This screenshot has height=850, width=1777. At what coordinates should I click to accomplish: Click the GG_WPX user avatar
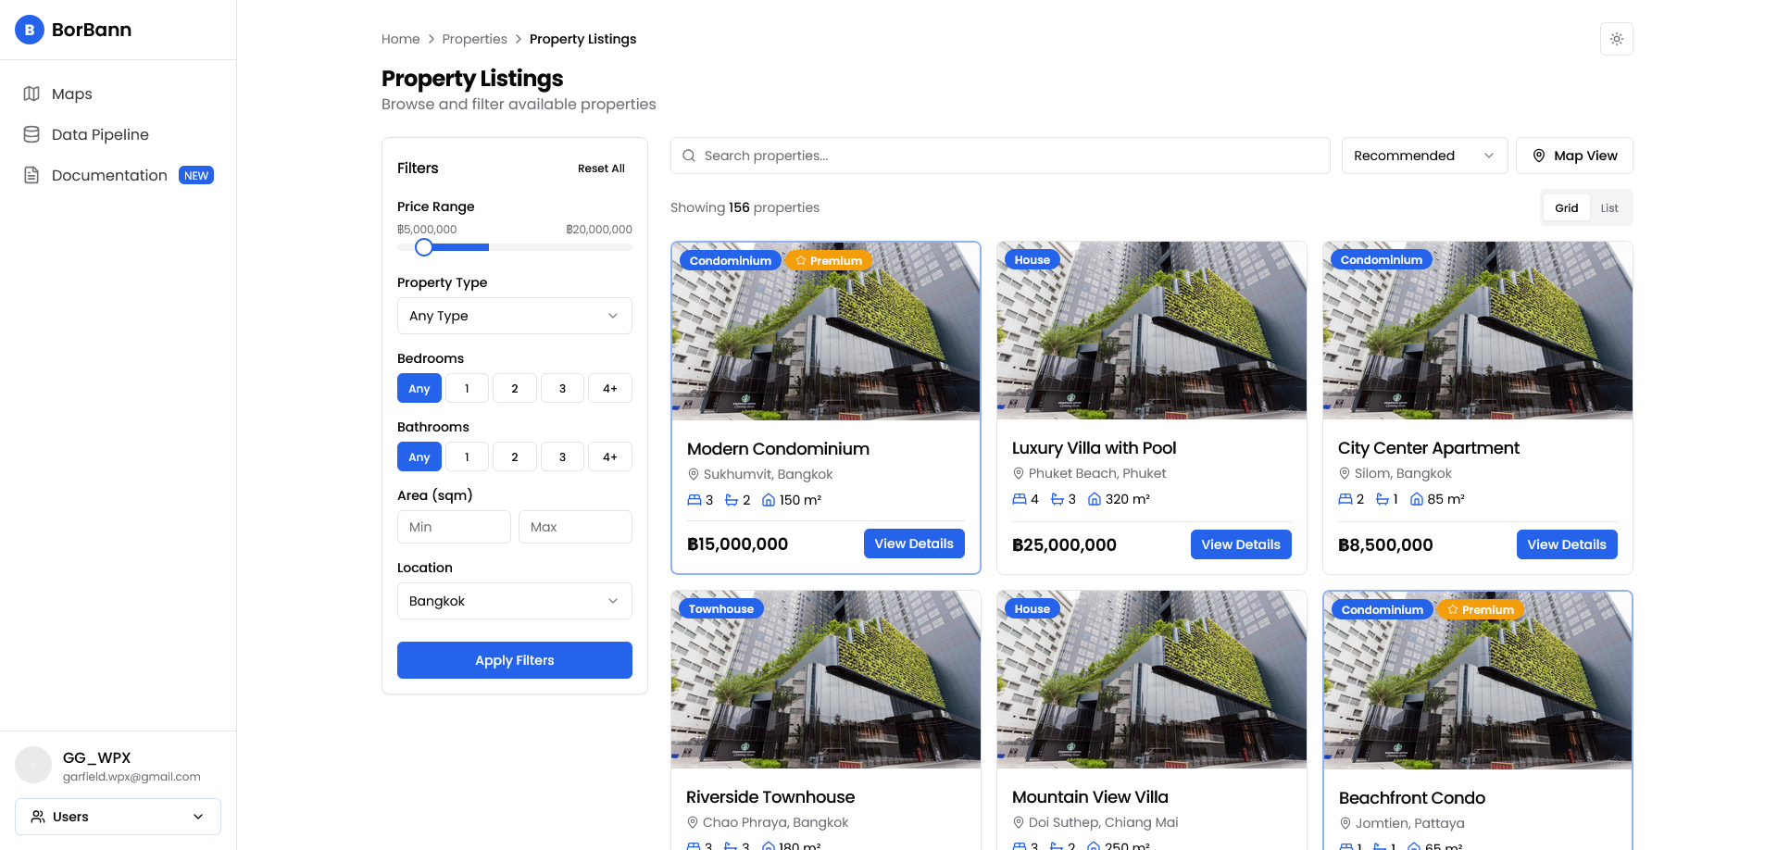[33, 765]
